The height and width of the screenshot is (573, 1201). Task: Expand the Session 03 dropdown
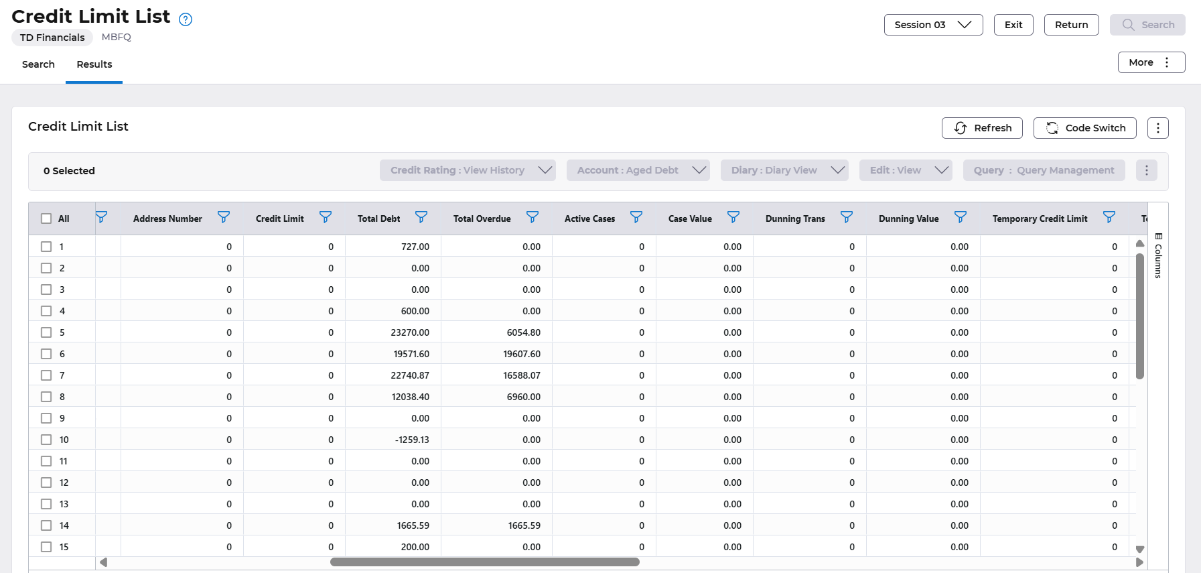(x=933, y=25)
